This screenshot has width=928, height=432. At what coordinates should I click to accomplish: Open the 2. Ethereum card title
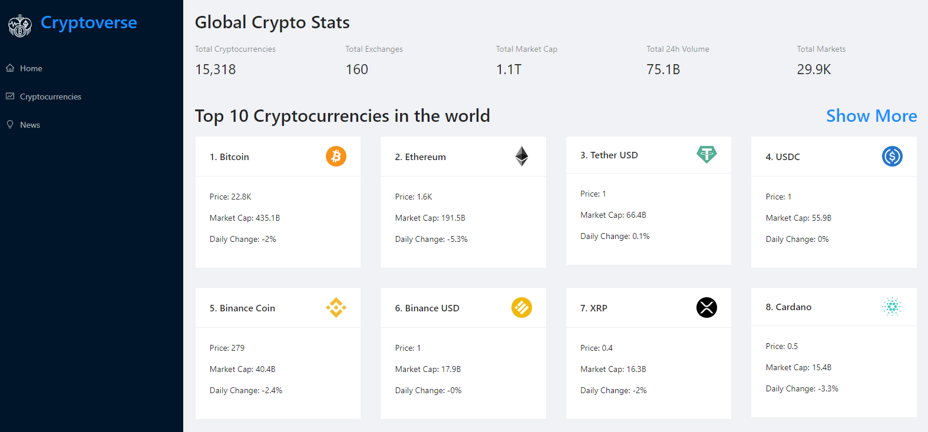(x=420, y=157)
